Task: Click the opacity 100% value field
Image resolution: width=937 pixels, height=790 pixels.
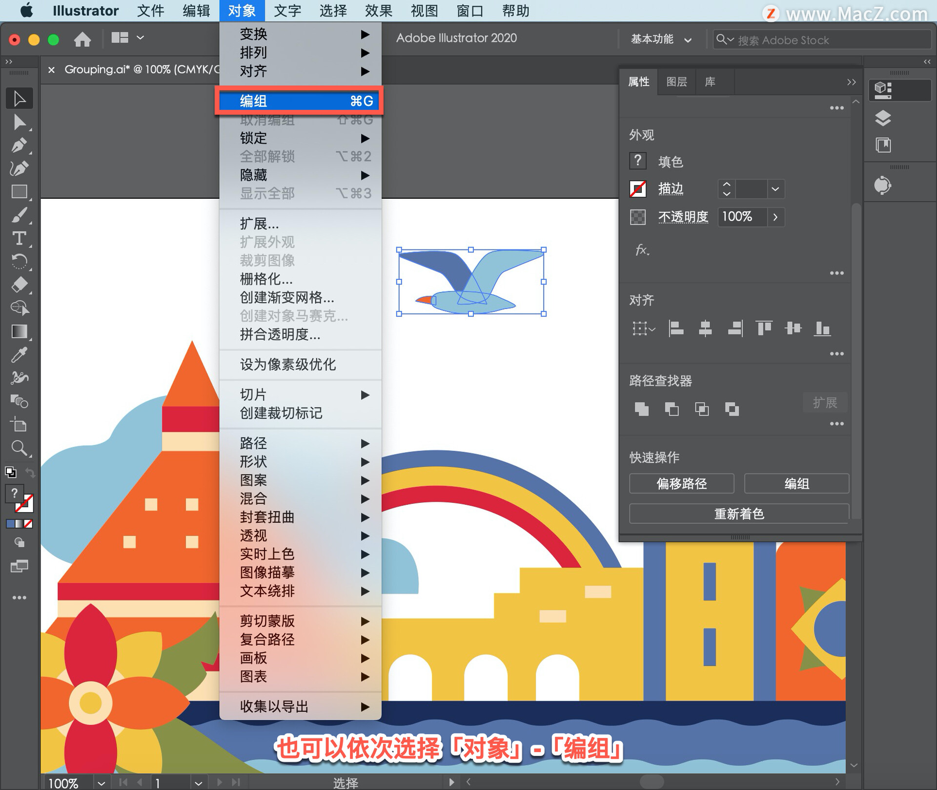Action: click(742, 217)
